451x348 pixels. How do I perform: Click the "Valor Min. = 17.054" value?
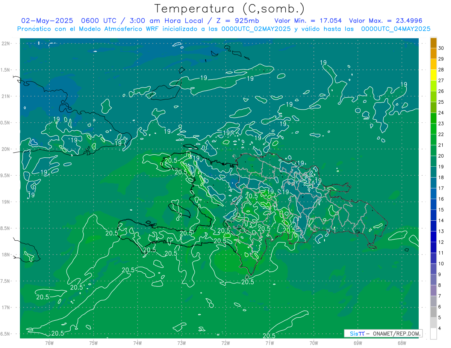pyautogui.click(x=308, y=21)
